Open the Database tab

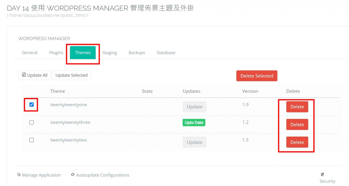coord(166,53)
